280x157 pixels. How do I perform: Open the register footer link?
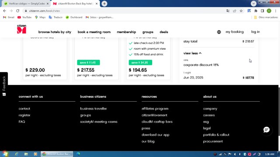[x=24, y=115]
